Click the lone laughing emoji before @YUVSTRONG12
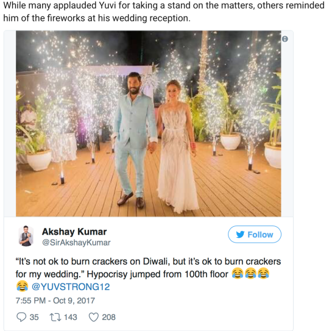This screenshot has height=331, width=329. pos(22,286)
